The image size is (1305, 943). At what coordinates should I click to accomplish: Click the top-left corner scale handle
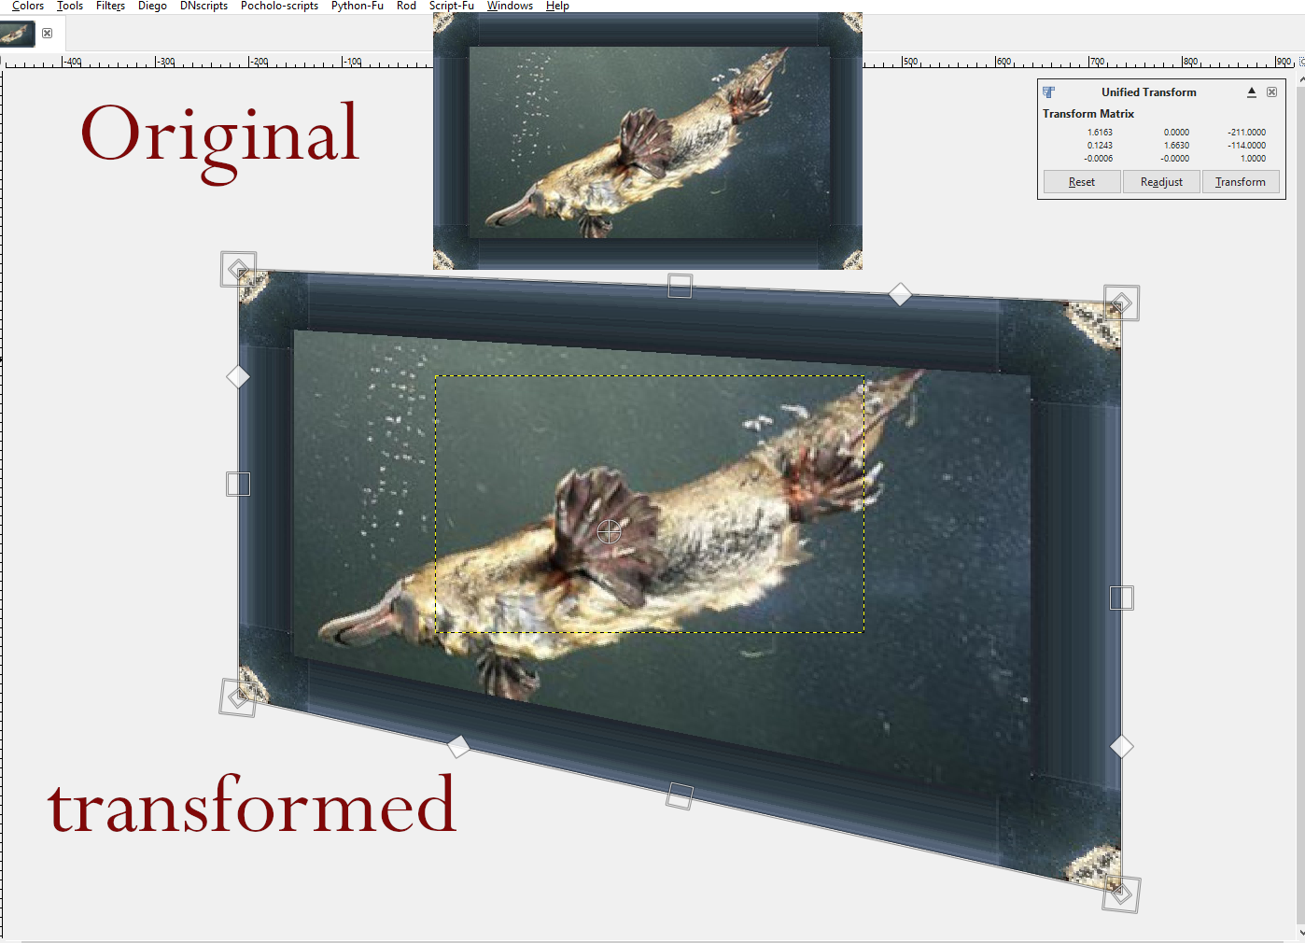click(238, 270)
